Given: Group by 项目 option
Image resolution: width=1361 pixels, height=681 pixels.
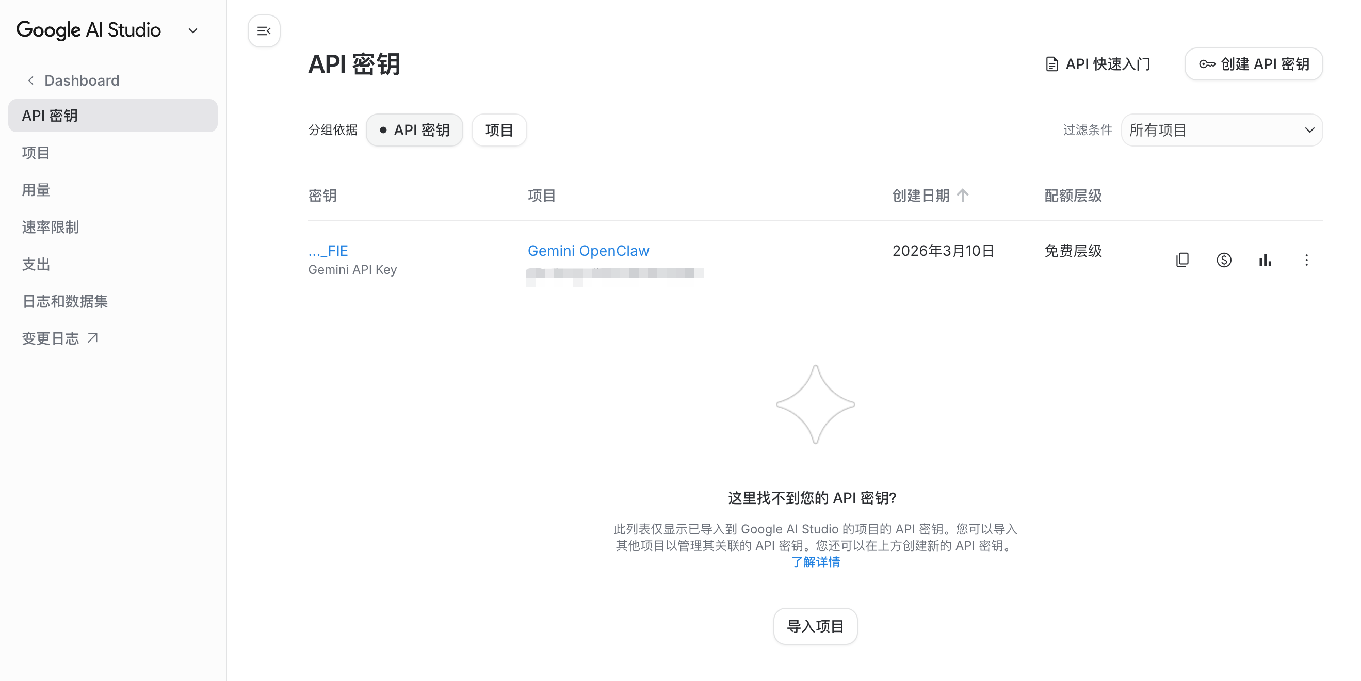Looking at the screenshot, I should click(499, 130).
